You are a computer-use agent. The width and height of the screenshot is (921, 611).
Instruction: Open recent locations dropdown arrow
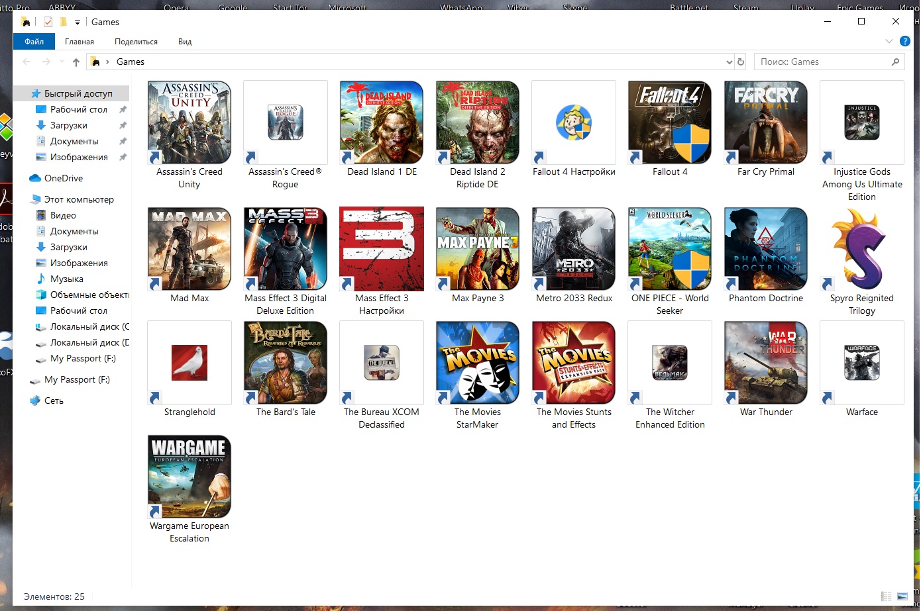tap(62, 62)
